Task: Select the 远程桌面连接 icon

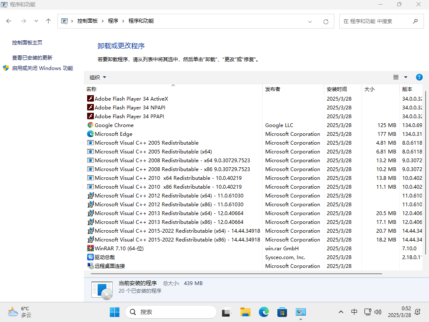Action: 90,266
